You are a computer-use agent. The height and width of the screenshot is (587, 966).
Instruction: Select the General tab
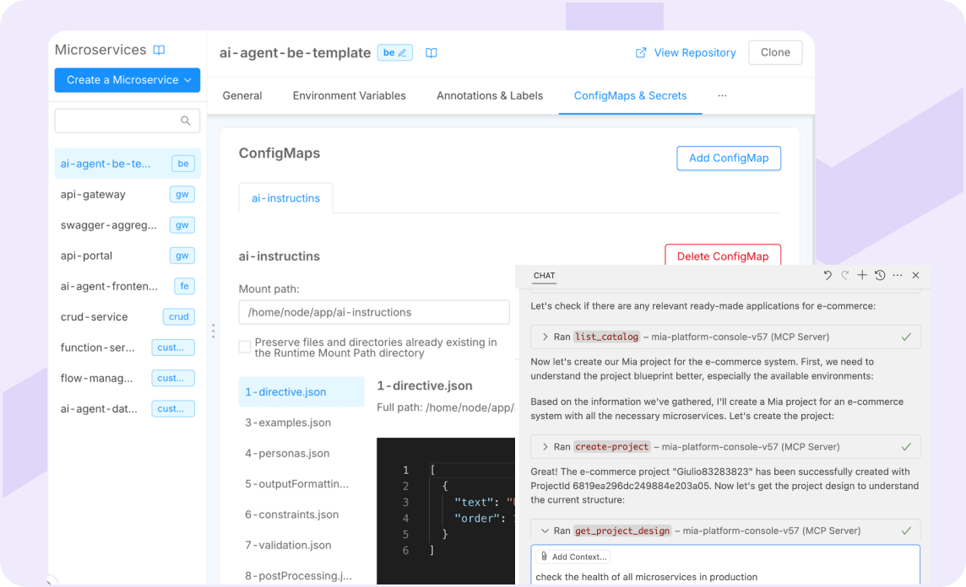point(242,95)
